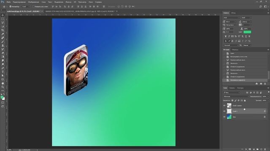The image size is (270, 151).
Task: Create new snapshot in History panel
Action: (261, 84)
